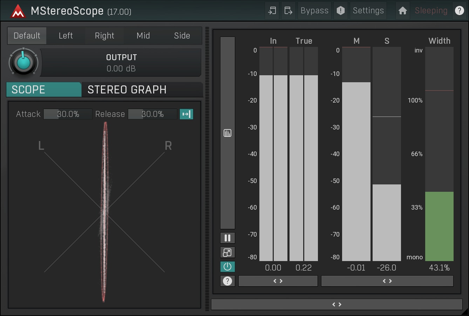Click the MeldaProduction logo icon

18,11
